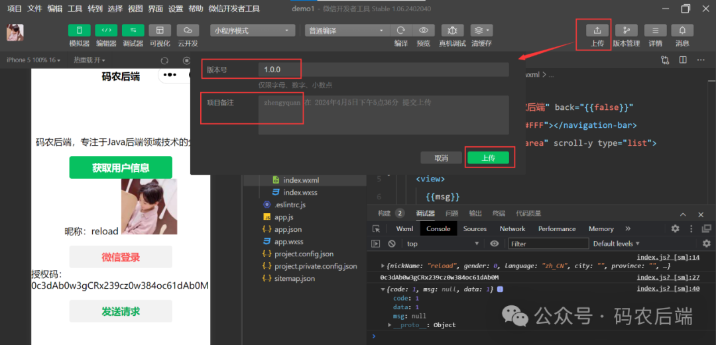Open the 详情 details panel

tap(655, 30)
